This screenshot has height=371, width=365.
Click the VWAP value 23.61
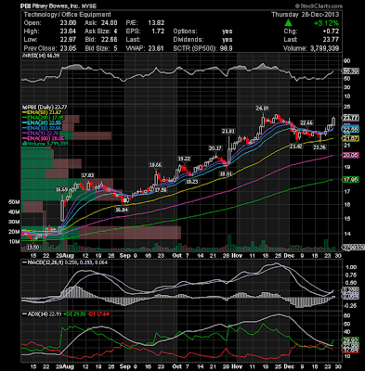click(156, 48)
